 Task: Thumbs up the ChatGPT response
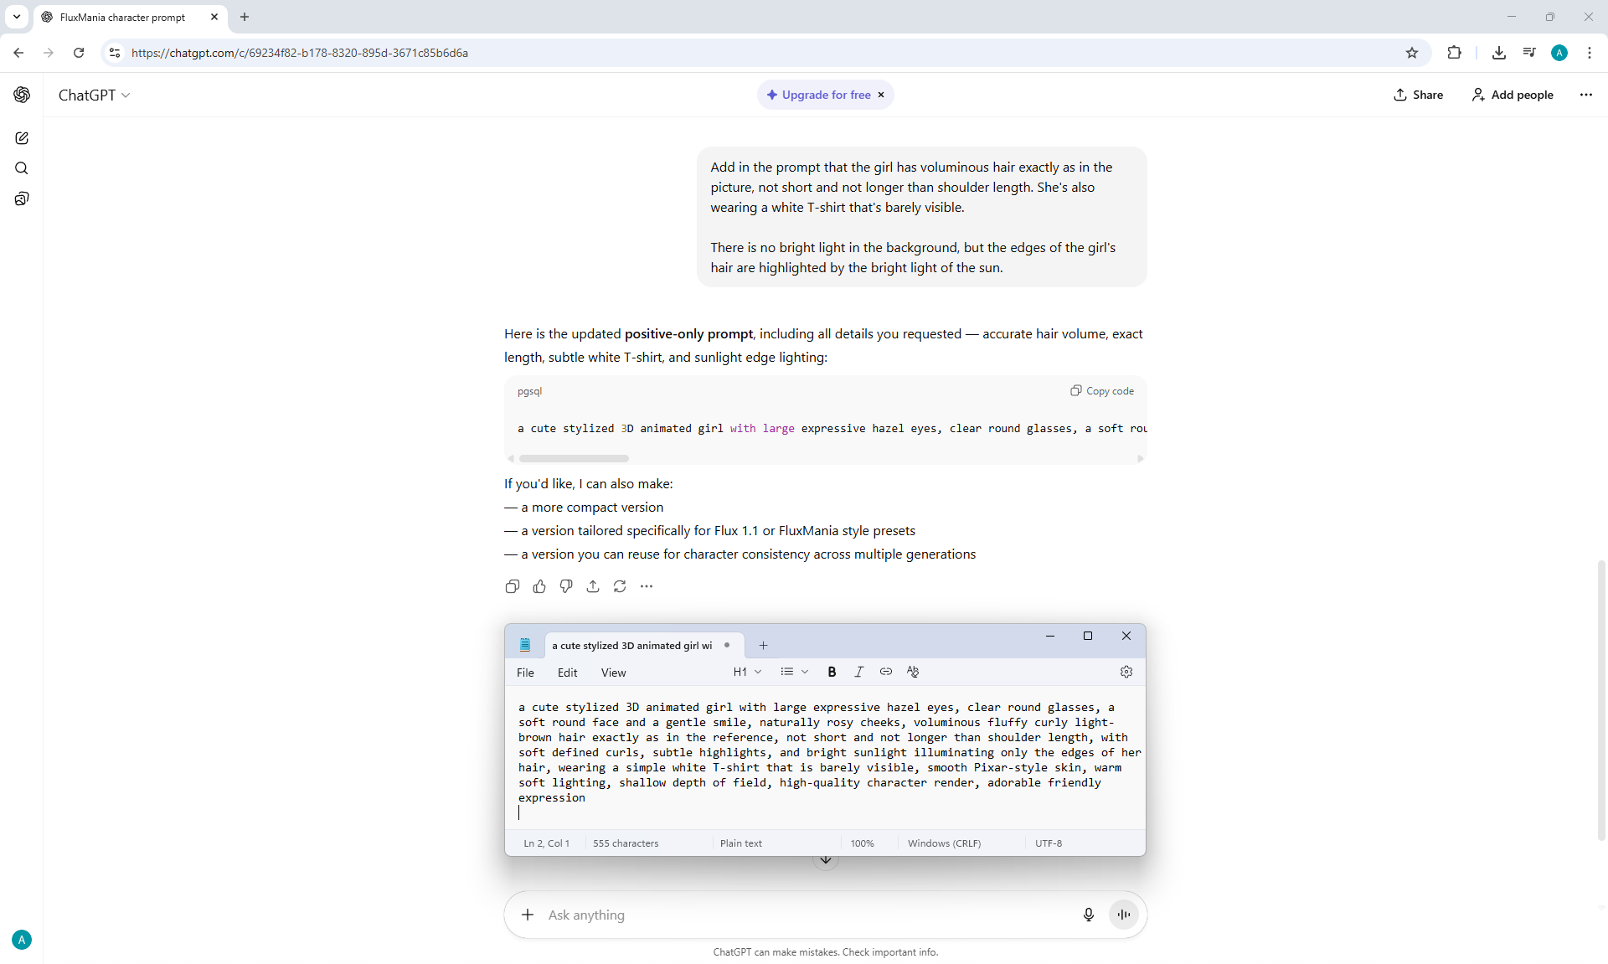tap(539, 586)
